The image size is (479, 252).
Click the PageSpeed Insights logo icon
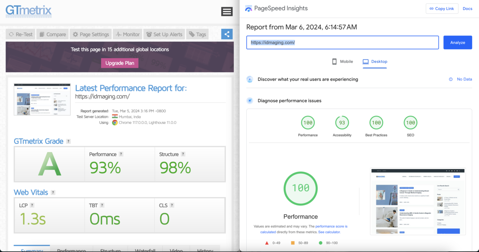(x=248, y=9)
